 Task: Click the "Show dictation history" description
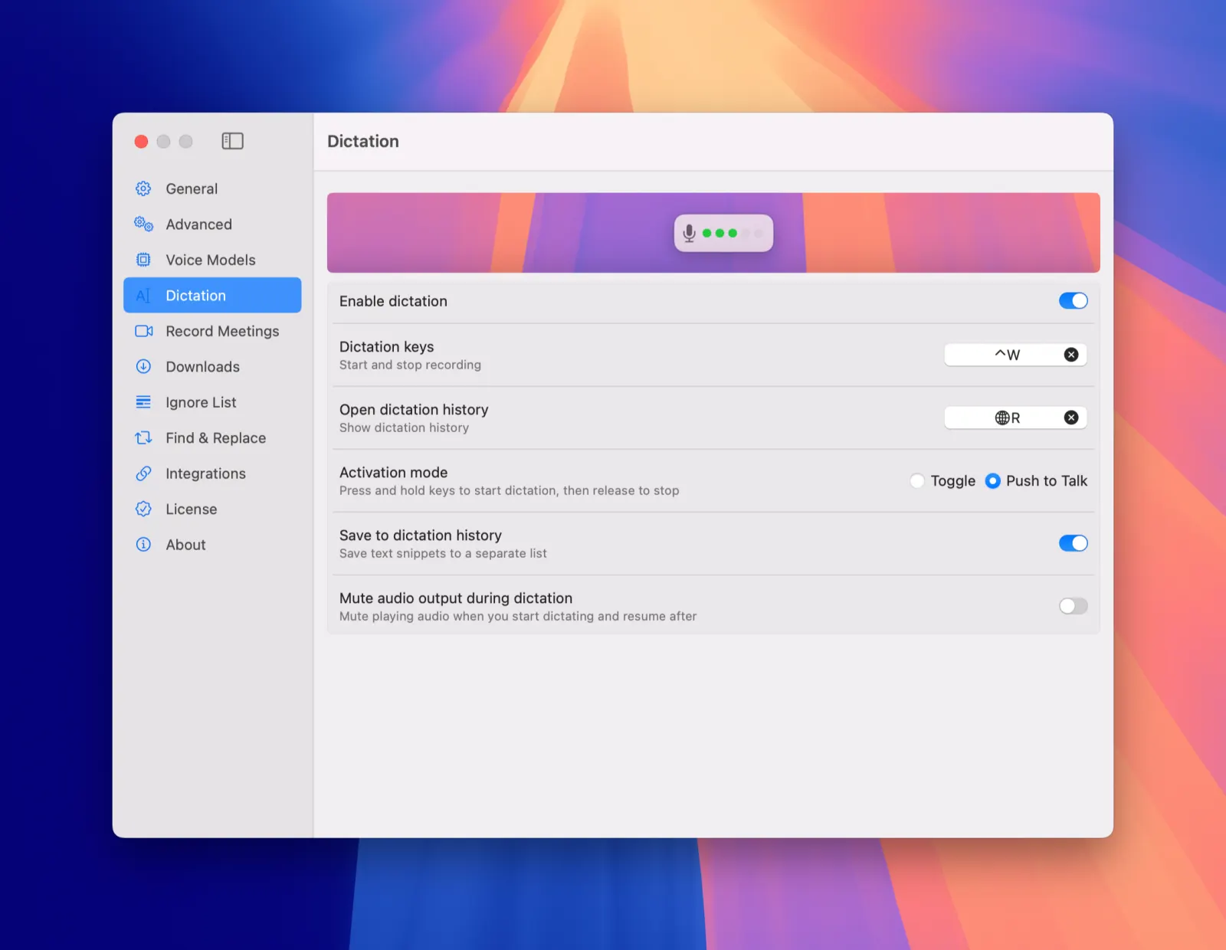tap(404, 427)
